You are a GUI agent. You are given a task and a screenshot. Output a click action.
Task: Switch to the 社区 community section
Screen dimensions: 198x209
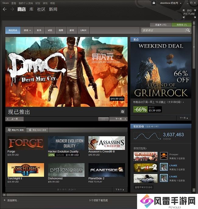(41, 9)
